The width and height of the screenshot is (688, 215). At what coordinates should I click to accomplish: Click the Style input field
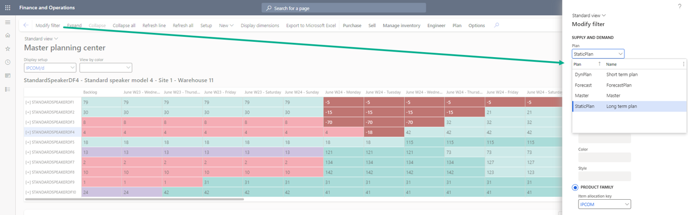coord(605,176)
